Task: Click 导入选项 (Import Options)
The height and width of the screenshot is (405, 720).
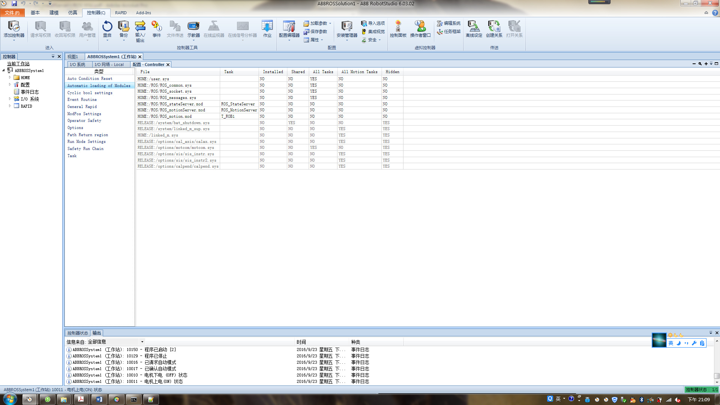Action: point(373,23)
